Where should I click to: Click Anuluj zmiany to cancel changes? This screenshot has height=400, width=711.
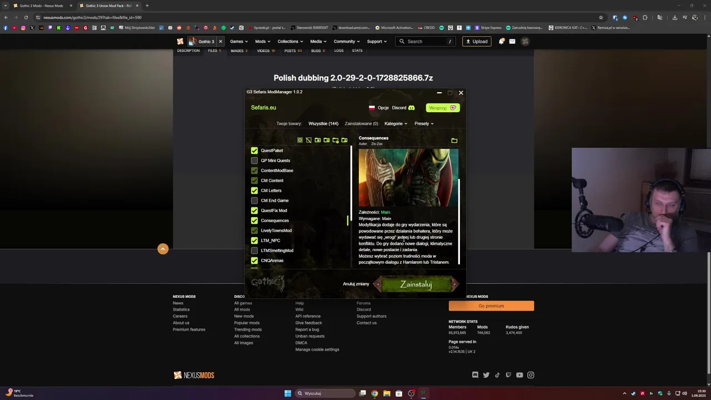(x=356, y=284)
